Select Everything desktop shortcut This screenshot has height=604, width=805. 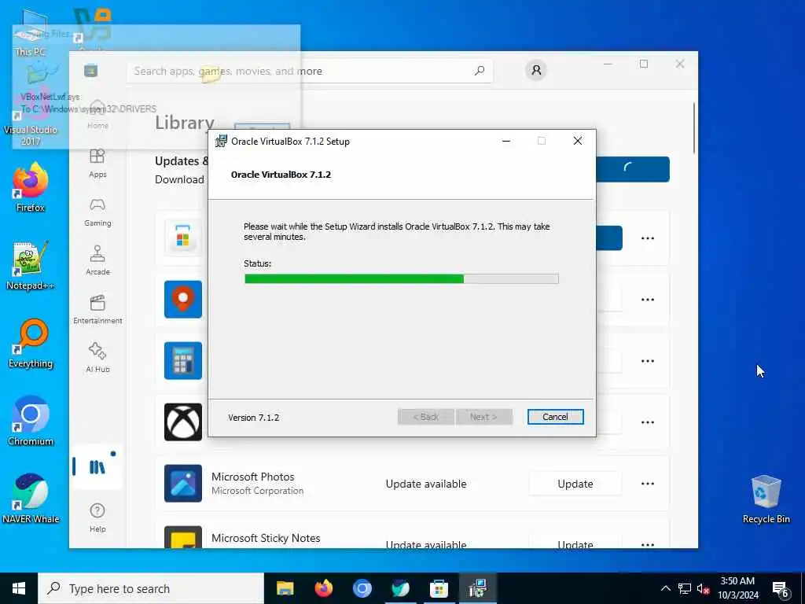coord(31,344)
